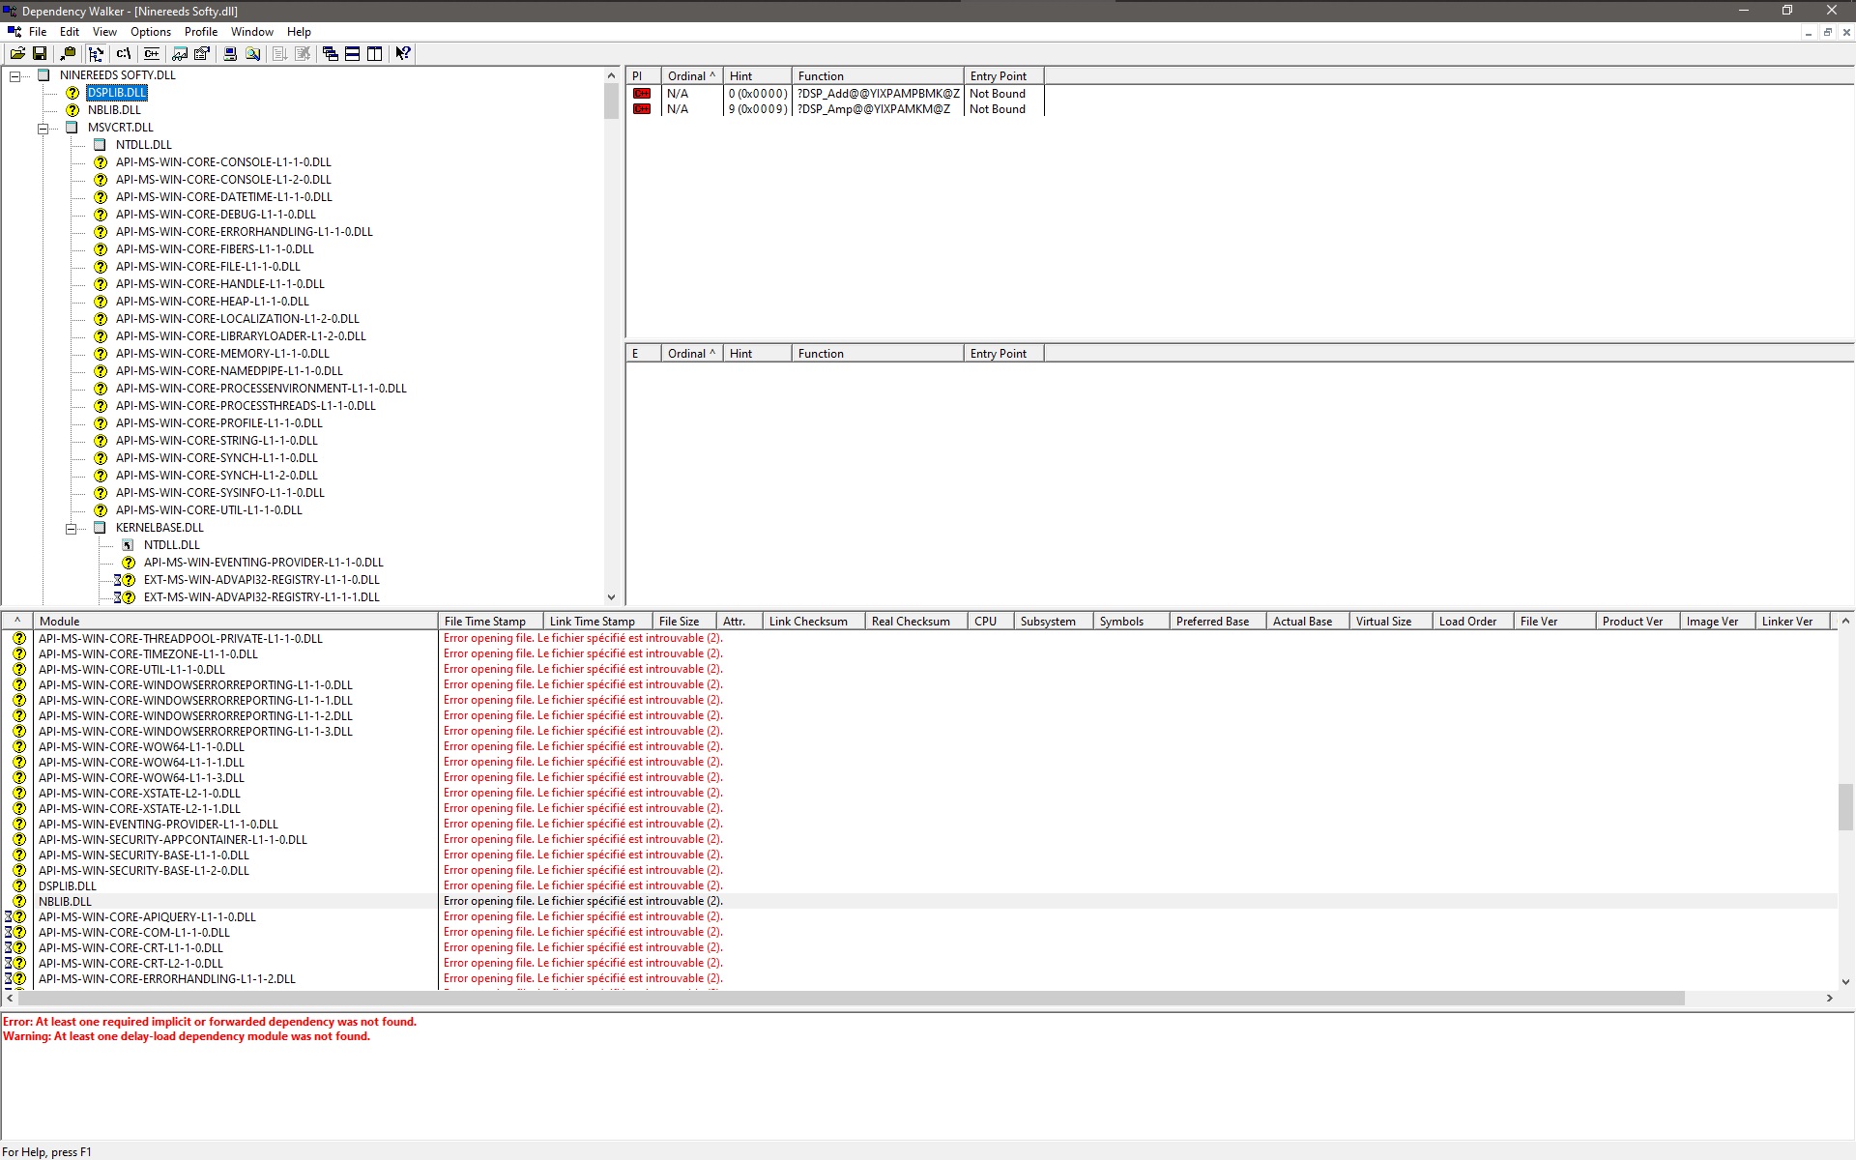
Task: Click the 'required implicit' dependency error message
Action: click(x=210, y=1022)
